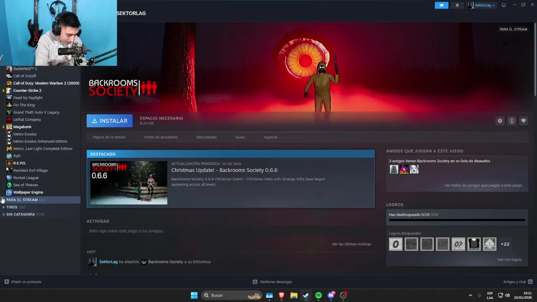This screenshot has height=302, width=537.
Task: Select Lethal Company in library list
Action: pyautogui.click(x=27, y=120)
